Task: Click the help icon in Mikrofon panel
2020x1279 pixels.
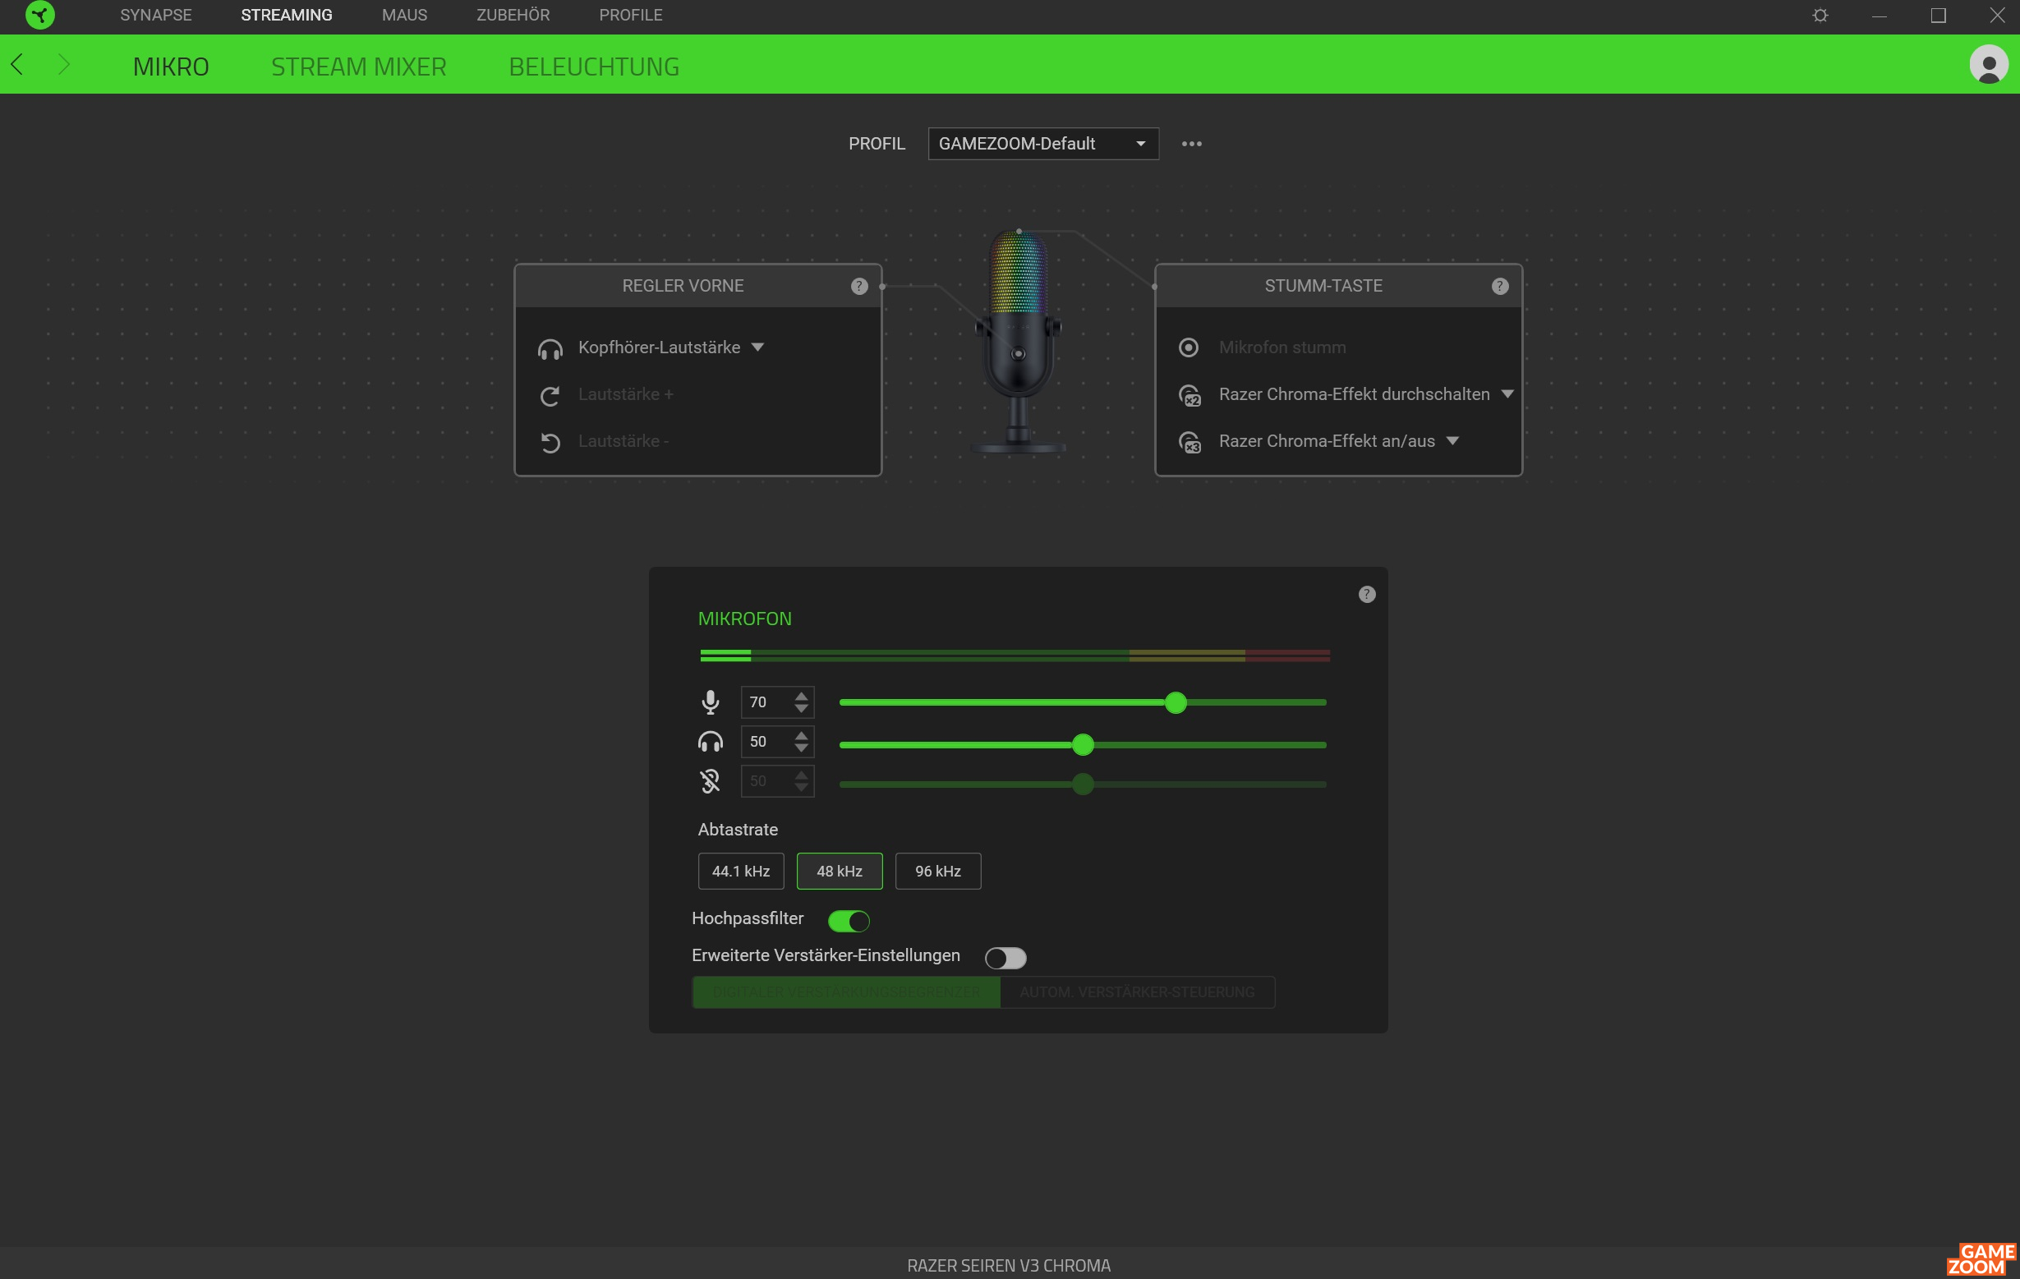Action: [1367, 595]
